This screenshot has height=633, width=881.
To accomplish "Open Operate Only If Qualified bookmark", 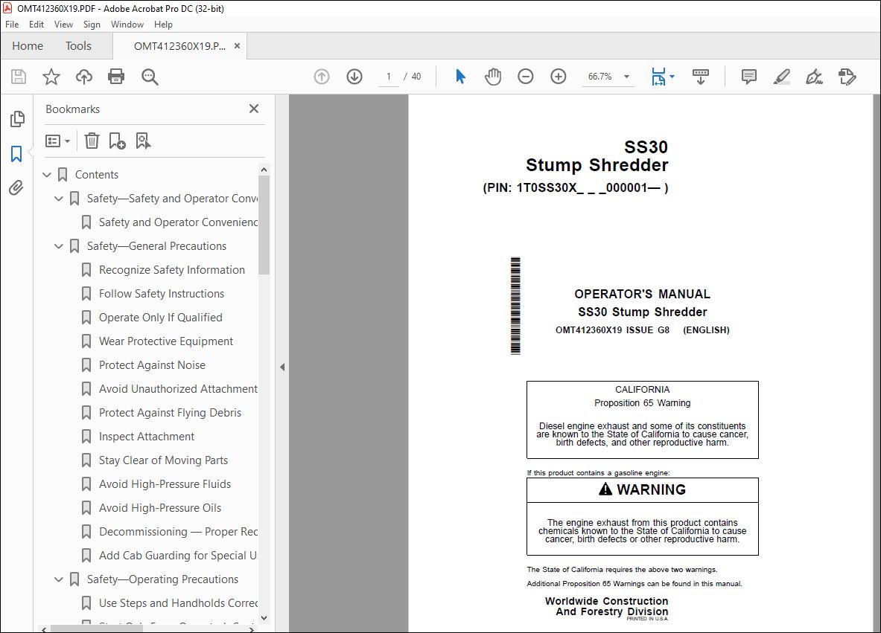I will (x=161, y=317).
